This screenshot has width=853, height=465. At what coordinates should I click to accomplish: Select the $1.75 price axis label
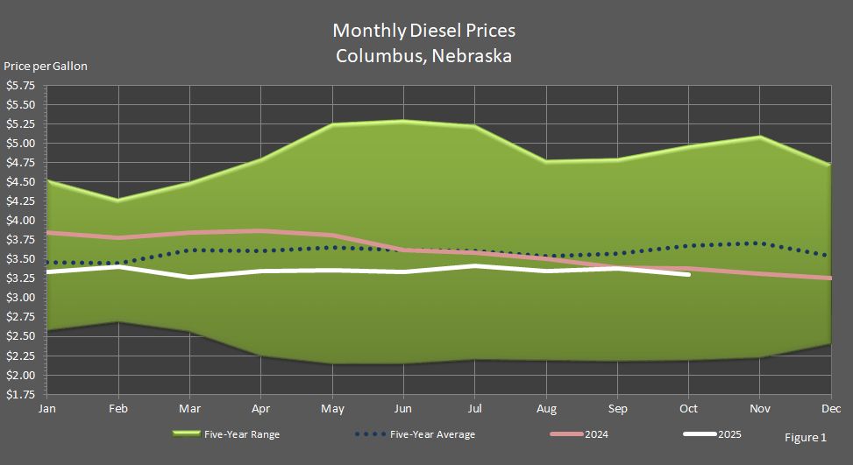pyautogui.click(x=20, y=395)
